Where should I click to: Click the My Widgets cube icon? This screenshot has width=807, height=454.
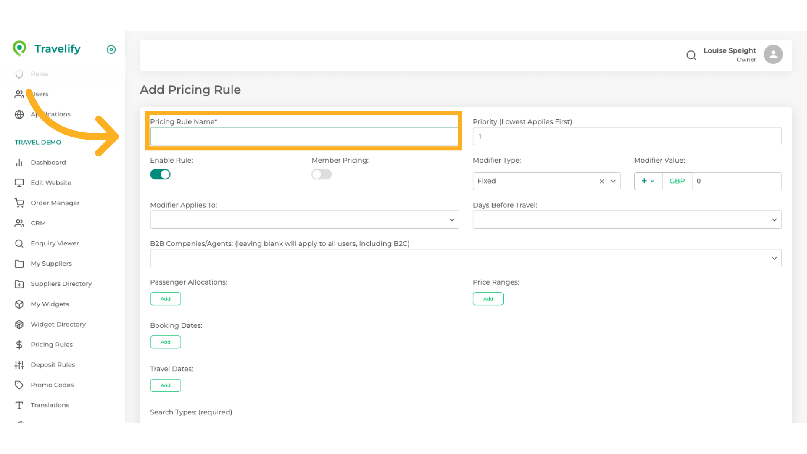point(19,304)
